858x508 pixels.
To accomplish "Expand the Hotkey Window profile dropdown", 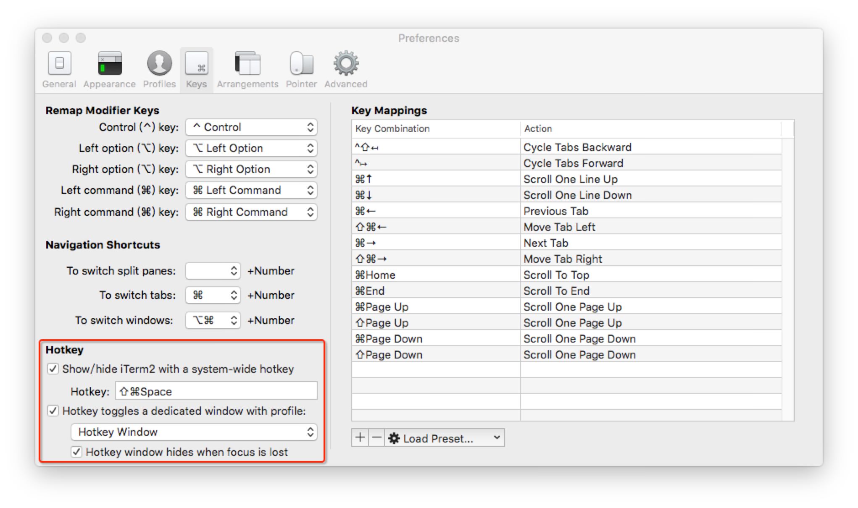I will pos(194,432).
